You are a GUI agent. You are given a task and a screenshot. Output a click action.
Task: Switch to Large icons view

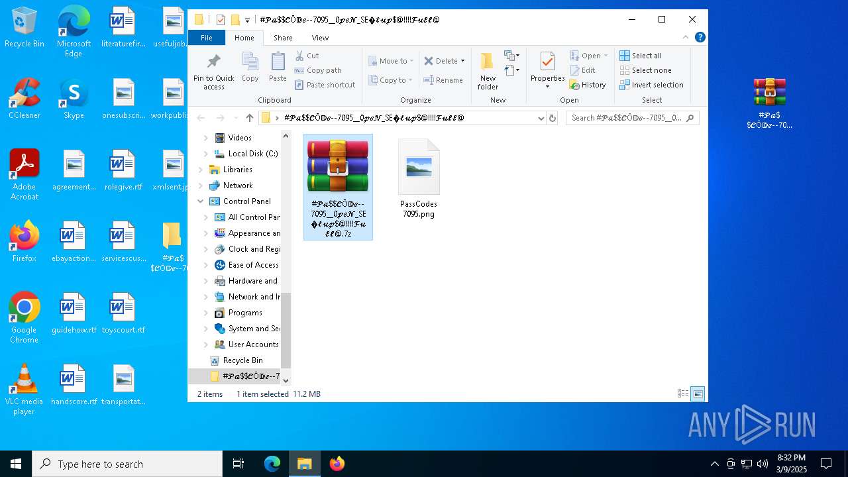point(698,394)
